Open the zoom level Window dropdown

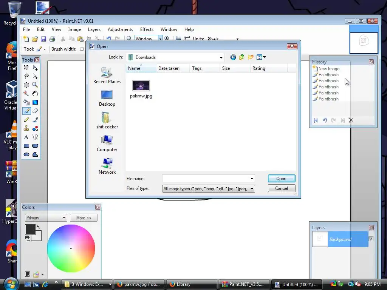(x=160, y=39)
